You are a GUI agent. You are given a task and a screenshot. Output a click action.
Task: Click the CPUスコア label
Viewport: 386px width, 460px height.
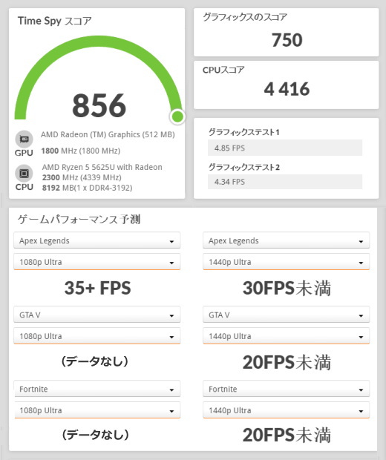click(223, 70)
